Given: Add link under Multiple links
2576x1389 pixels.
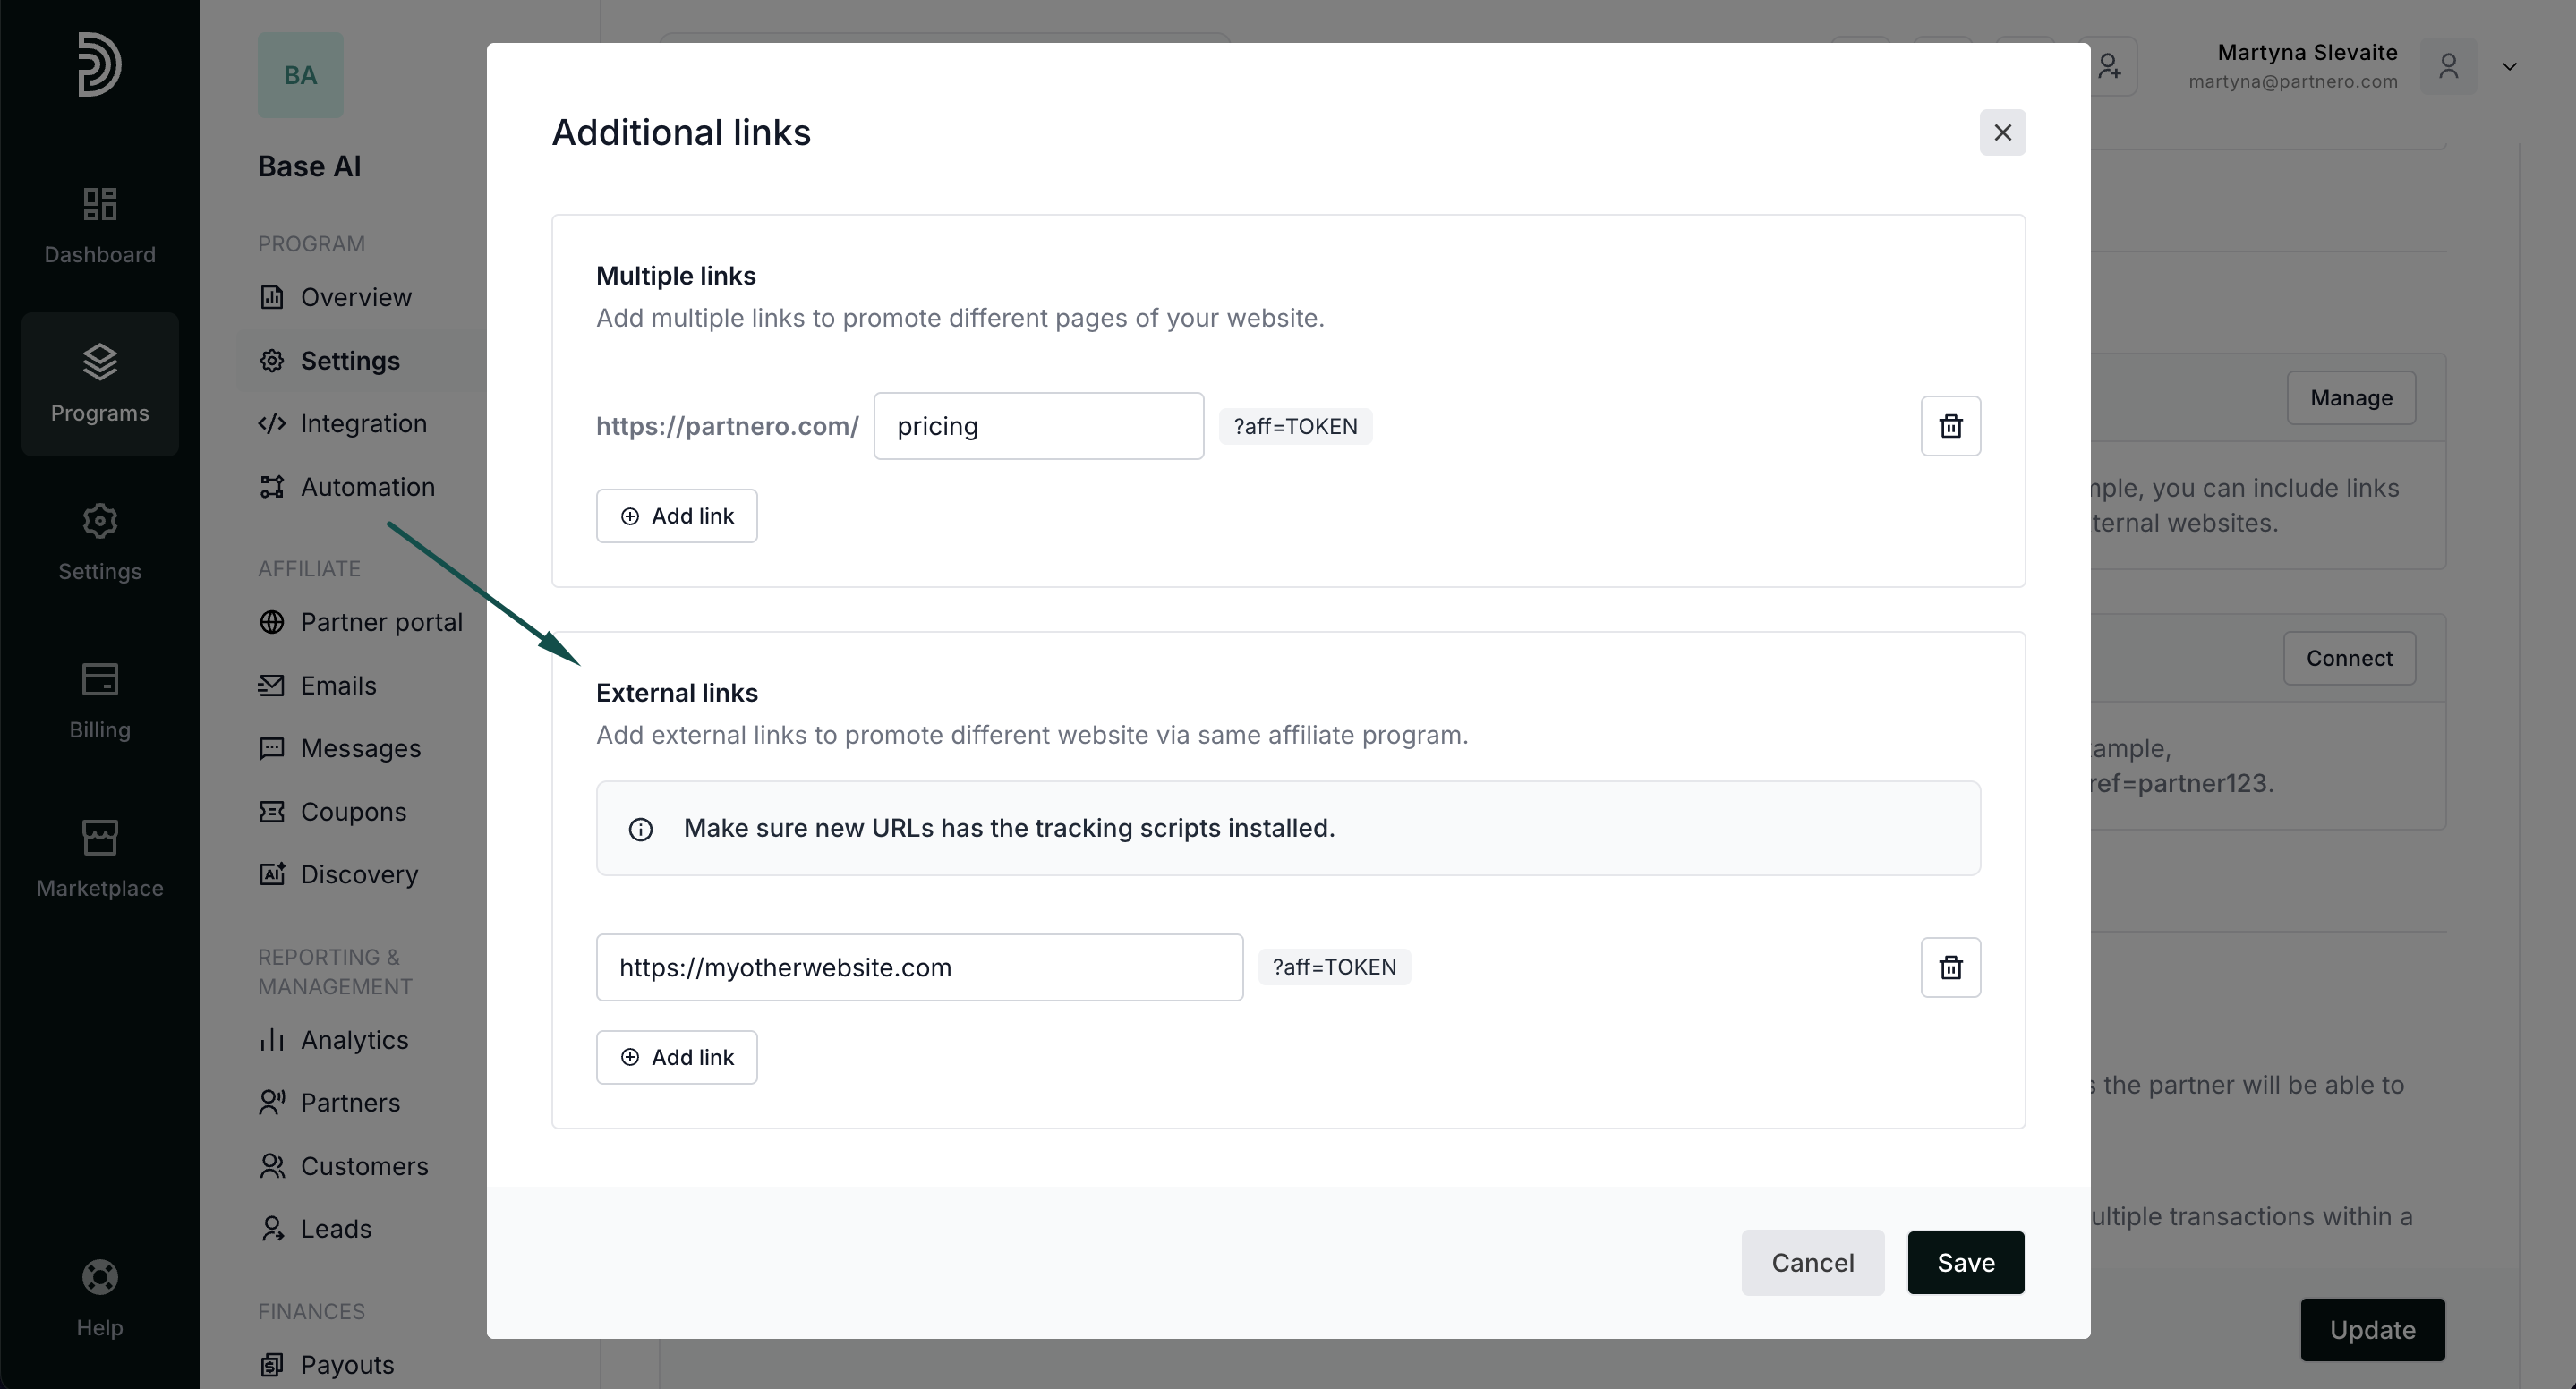Looking at the screenshot, I should pyautogui.click(x=676, y=516).
